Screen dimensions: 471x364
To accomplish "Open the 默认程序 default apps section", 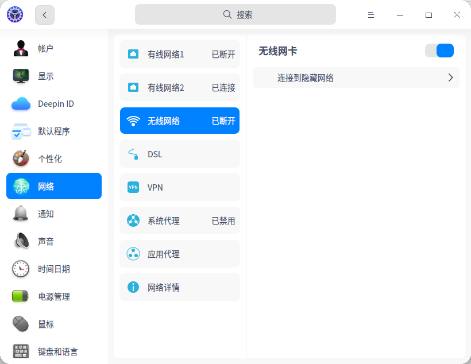I will [54, 131].
